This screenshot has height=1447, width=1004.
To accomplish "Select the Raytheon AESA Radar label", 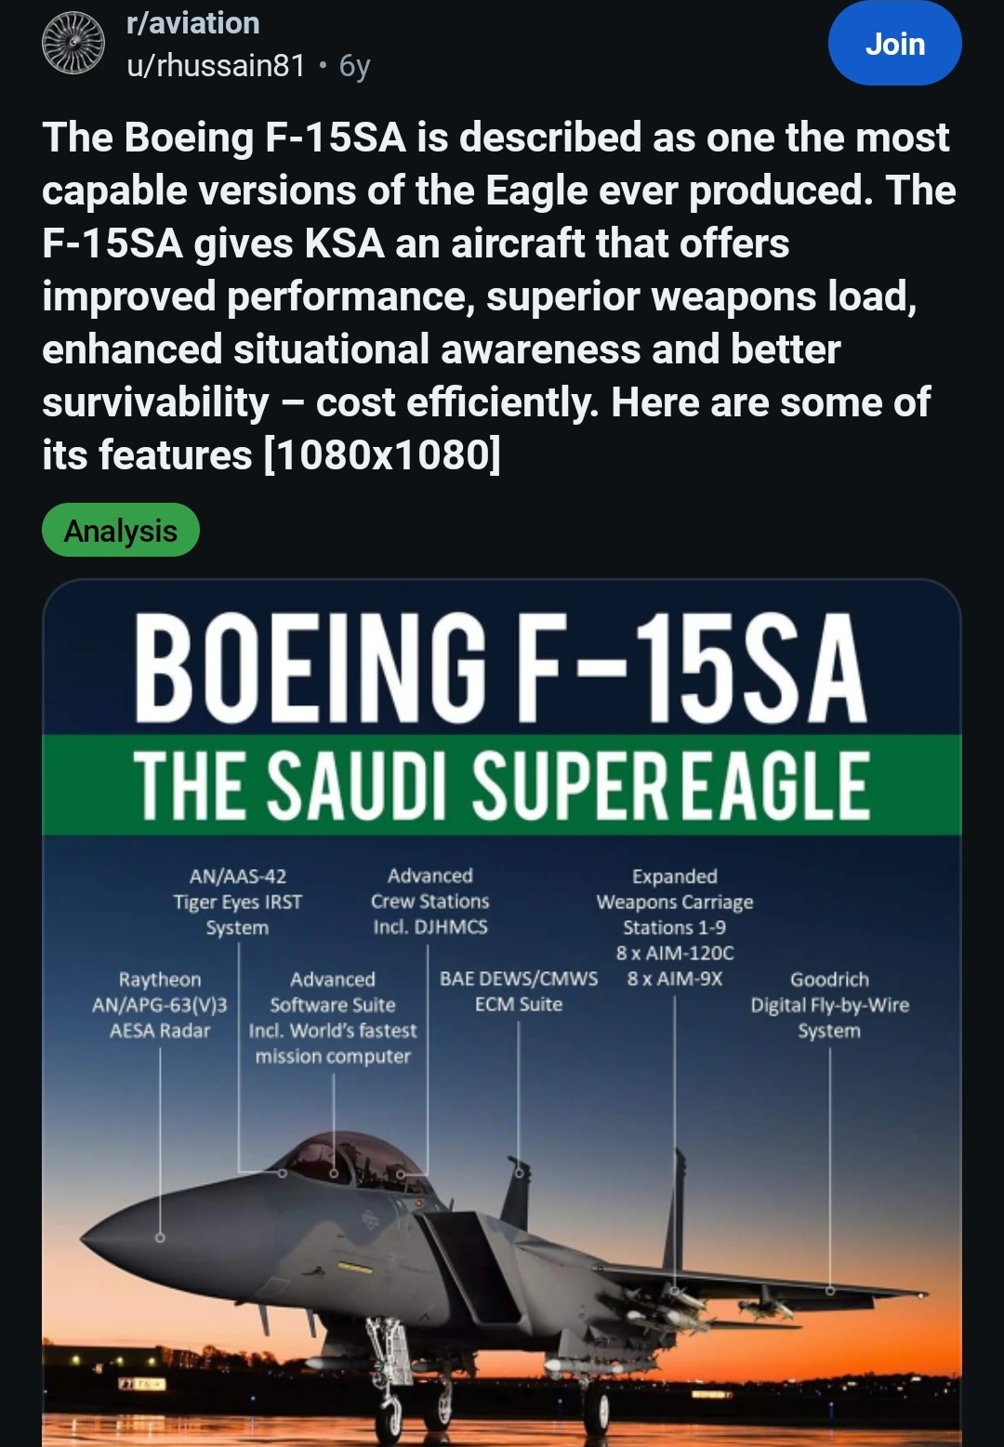I will tap(160, 1005).
